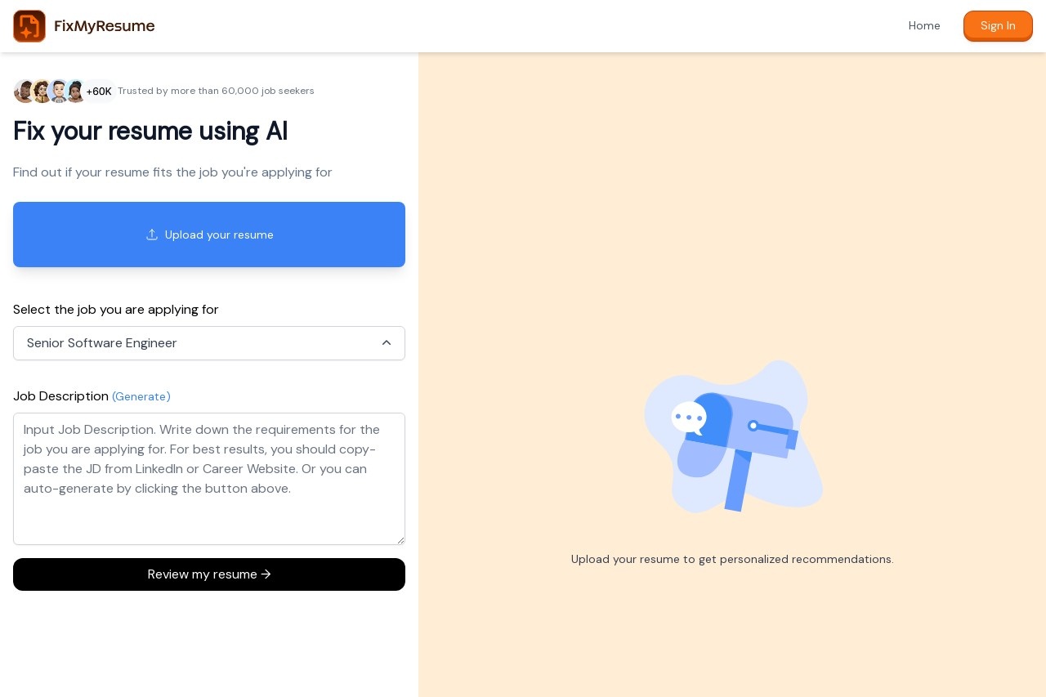
Task: Click the (Generate) link
Action: coord(141,396)
